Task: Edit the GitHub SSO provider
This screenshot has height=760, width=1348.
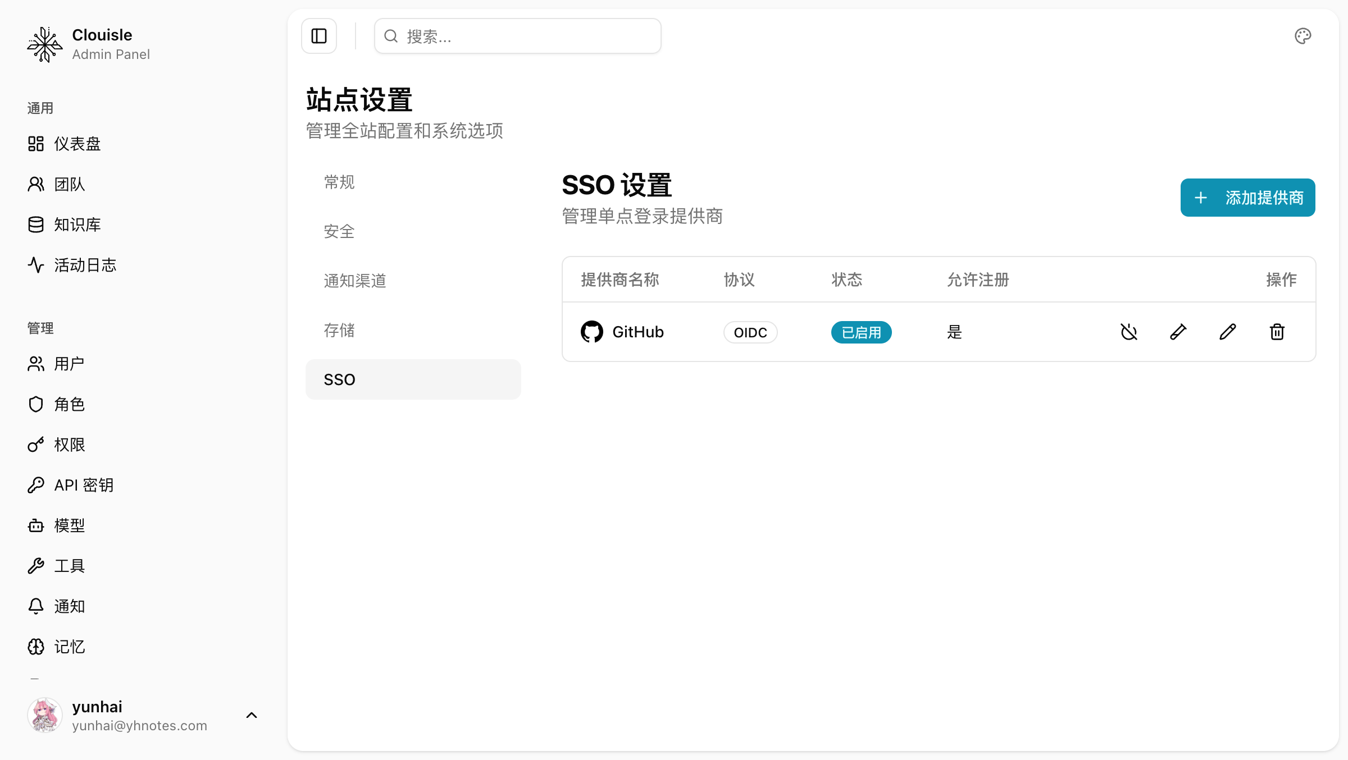Action: (1228, 332)
